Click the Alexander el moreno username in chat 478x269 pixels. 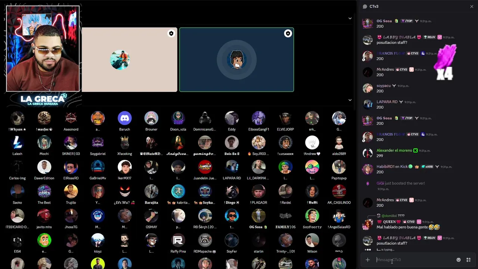[x=394, y=150]
